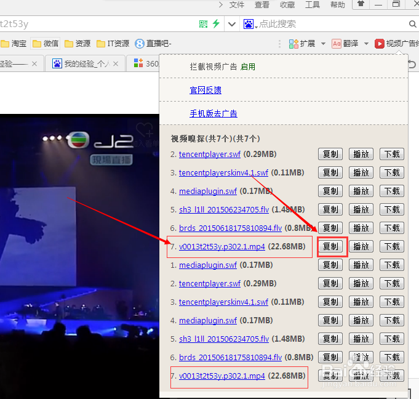Copy upper-list 7. v0013t2t53y.p302.1.mp4 with 复制
Screen dimensions: 419x399
[x=330, y=246]
